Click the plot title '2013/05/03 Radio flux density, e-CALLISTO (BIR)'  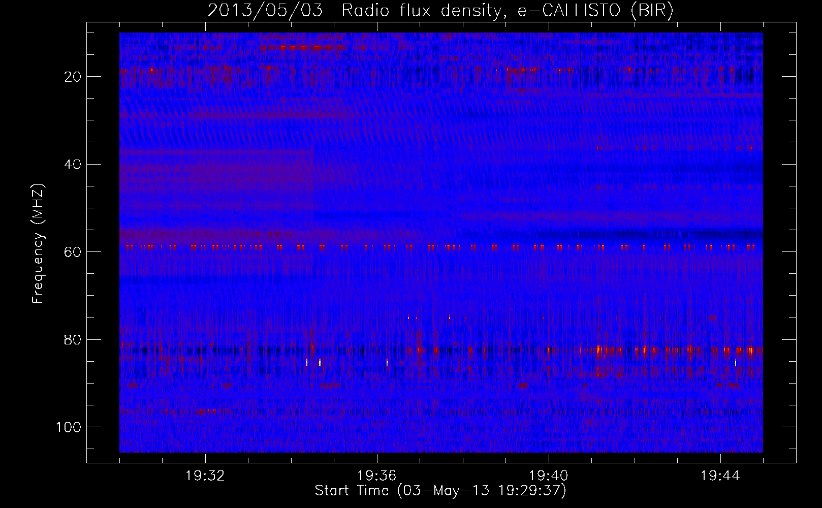tap(440, 11)
